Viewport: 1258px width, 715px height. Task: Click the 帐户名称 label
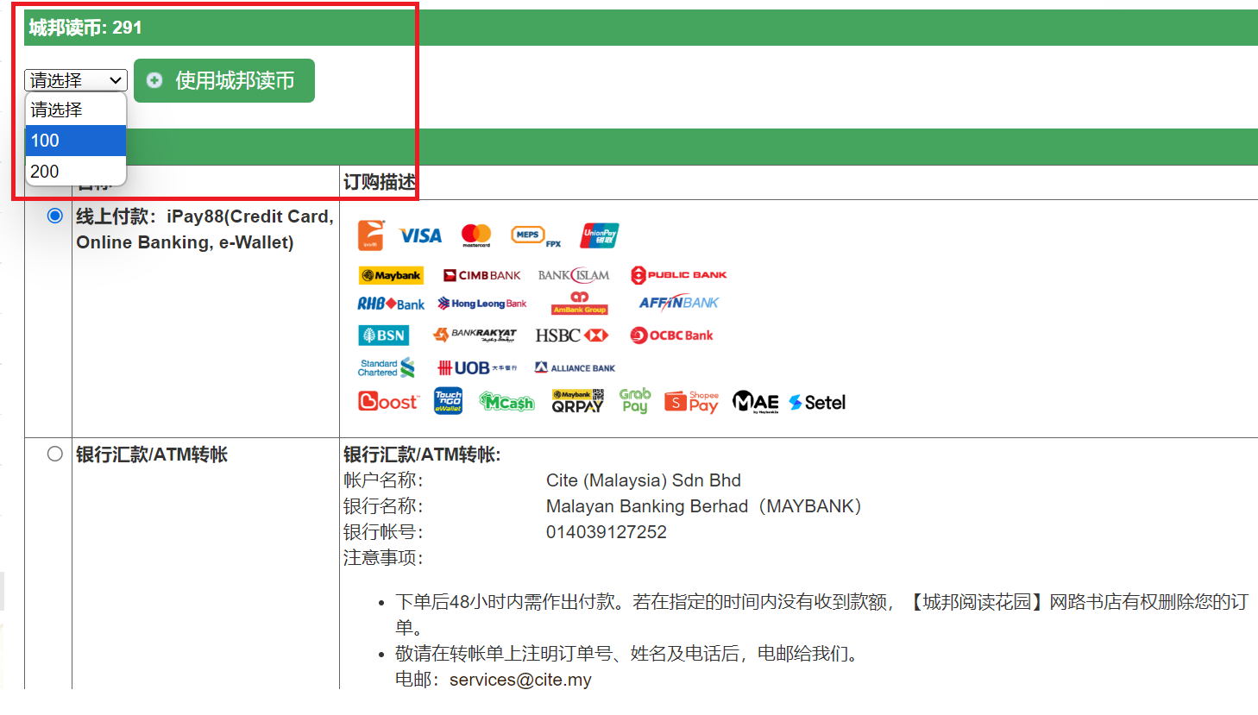[383, 480]
